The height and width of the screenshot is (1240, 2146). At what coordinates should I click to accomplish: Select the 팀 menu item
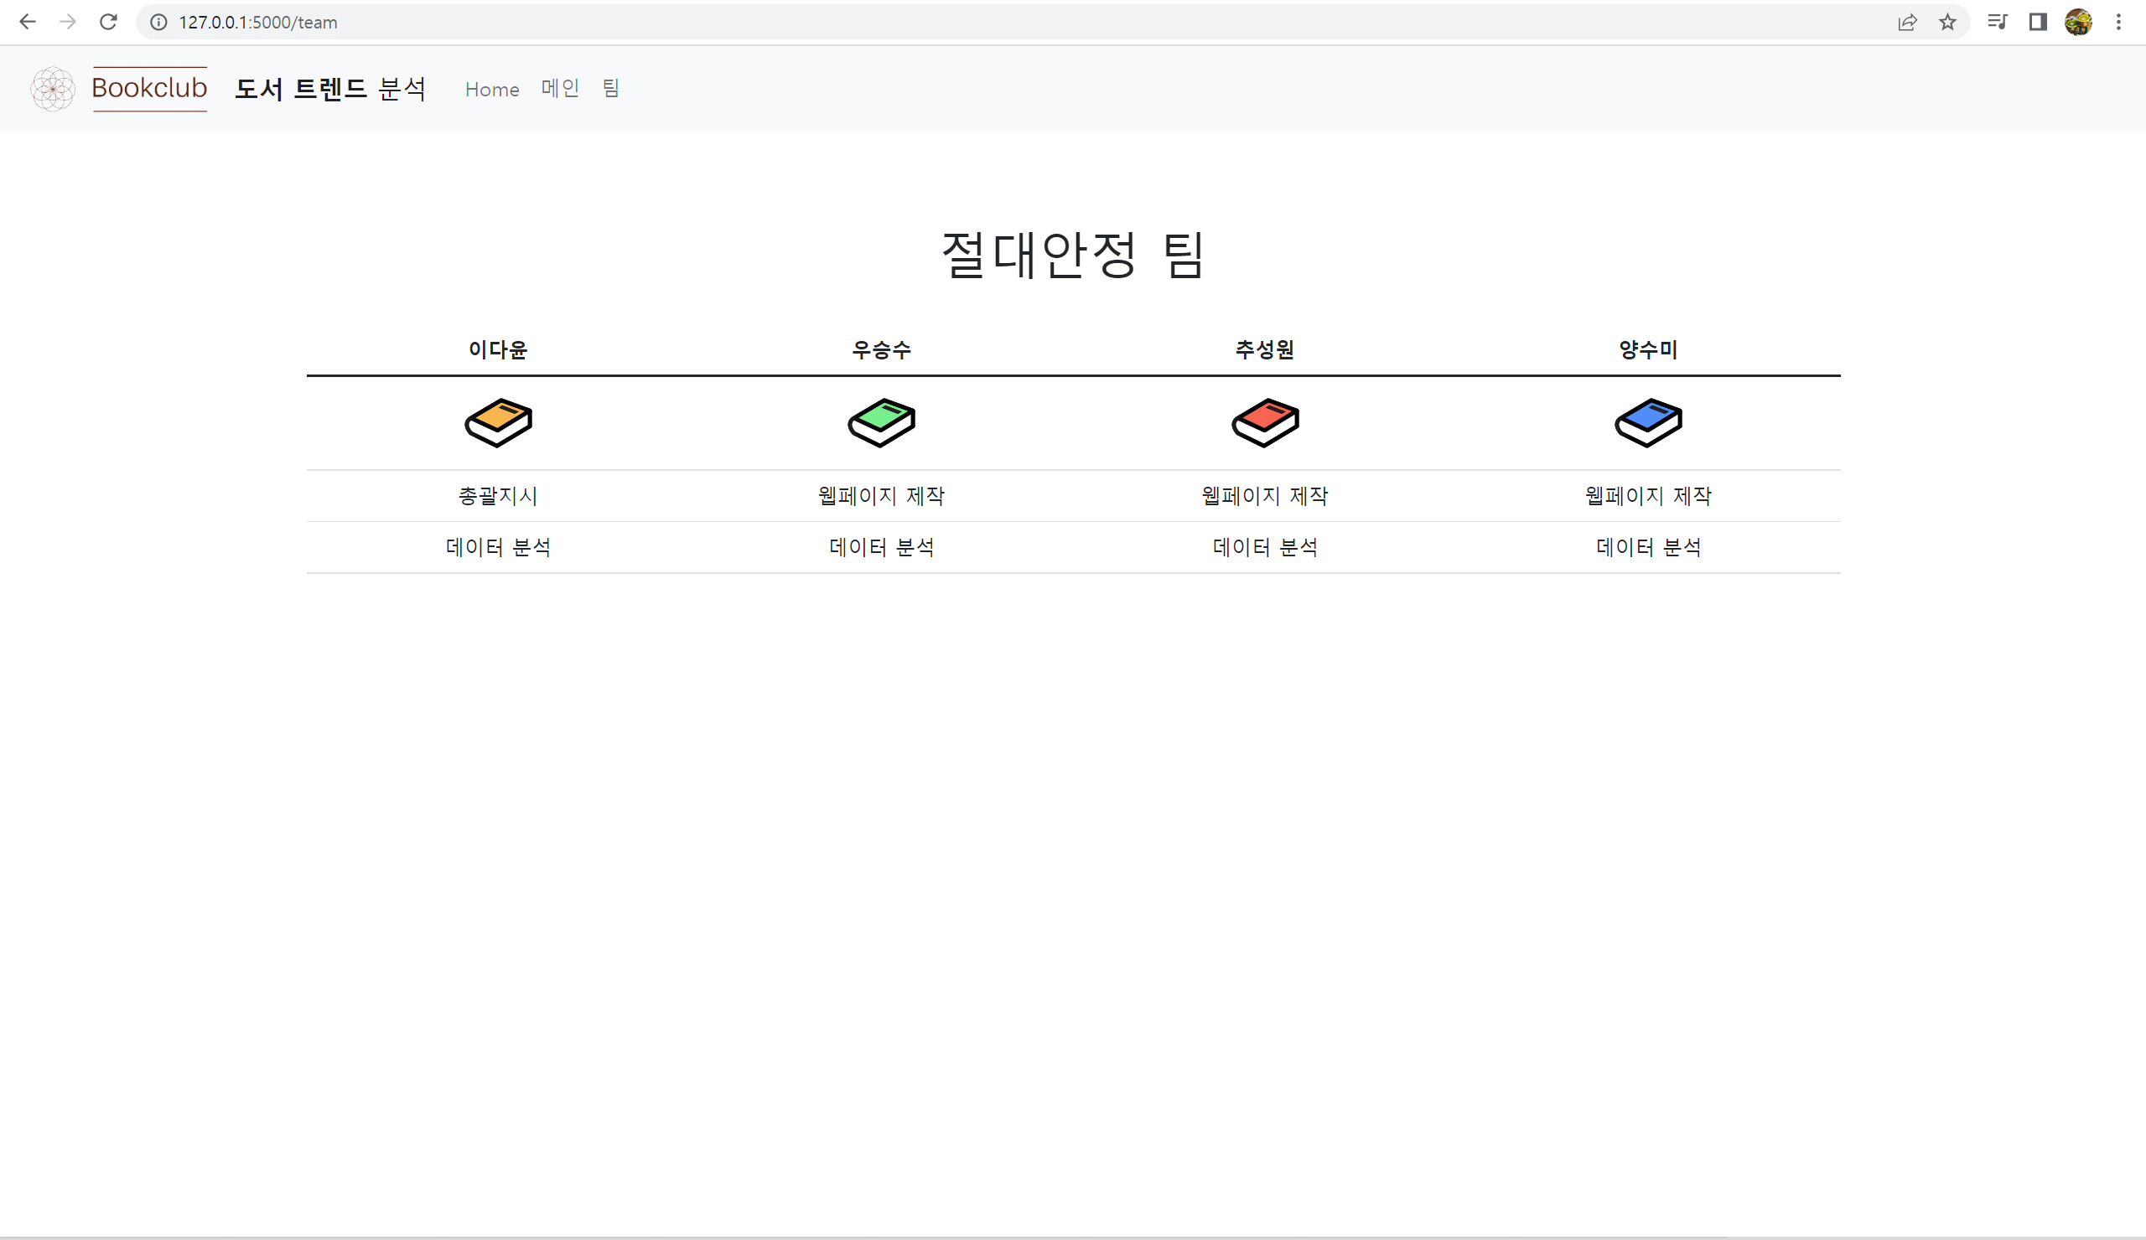(609, 89)
